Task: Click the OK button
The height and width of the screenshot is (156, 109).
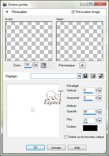Action: (x=35, y=147)
